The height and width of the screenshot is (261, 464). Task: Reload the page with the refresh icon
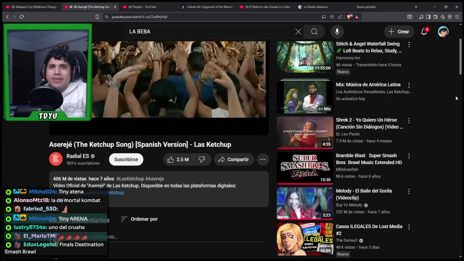(22, 17)
